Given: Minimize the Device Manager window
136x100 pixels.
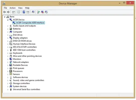Looking at the screenshot, I should 120,3.
